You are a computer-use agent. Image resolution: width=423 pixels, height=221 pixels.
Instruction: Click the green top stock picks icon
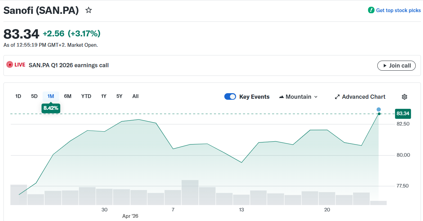pos(371,10)
